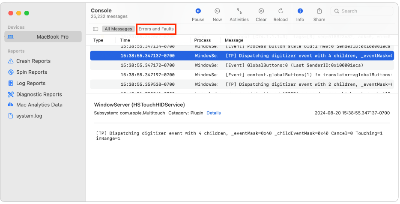Click the Spin Reports pinwheel icon

tap(10, 72)
